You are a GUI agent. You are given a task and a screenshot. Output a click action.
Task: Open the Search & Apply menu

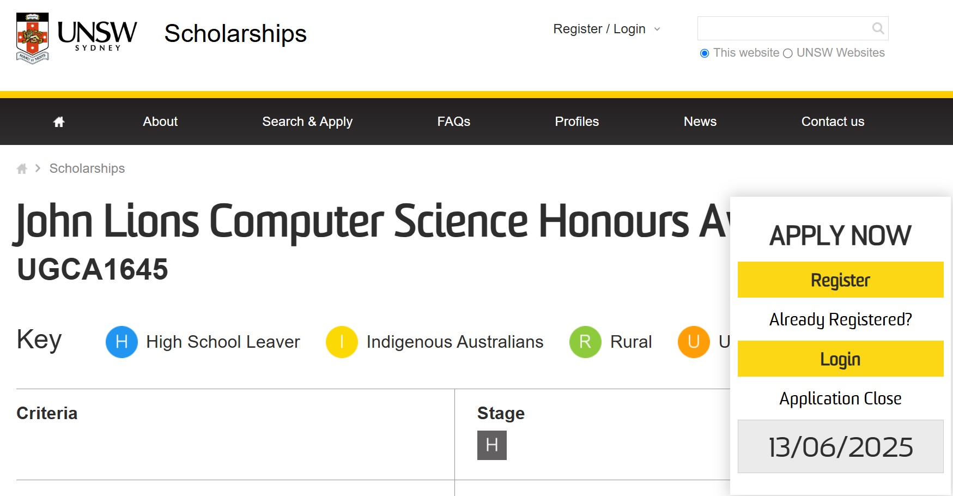[x=307, y=122]
